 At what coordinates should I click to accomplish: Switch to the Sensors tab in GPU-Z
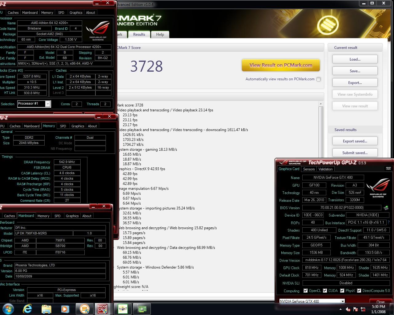click(x=309, y=169)
